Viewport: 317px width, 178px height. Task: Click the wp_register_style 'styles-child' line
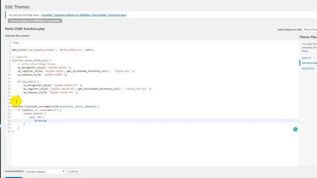click(x=76, y=71)
